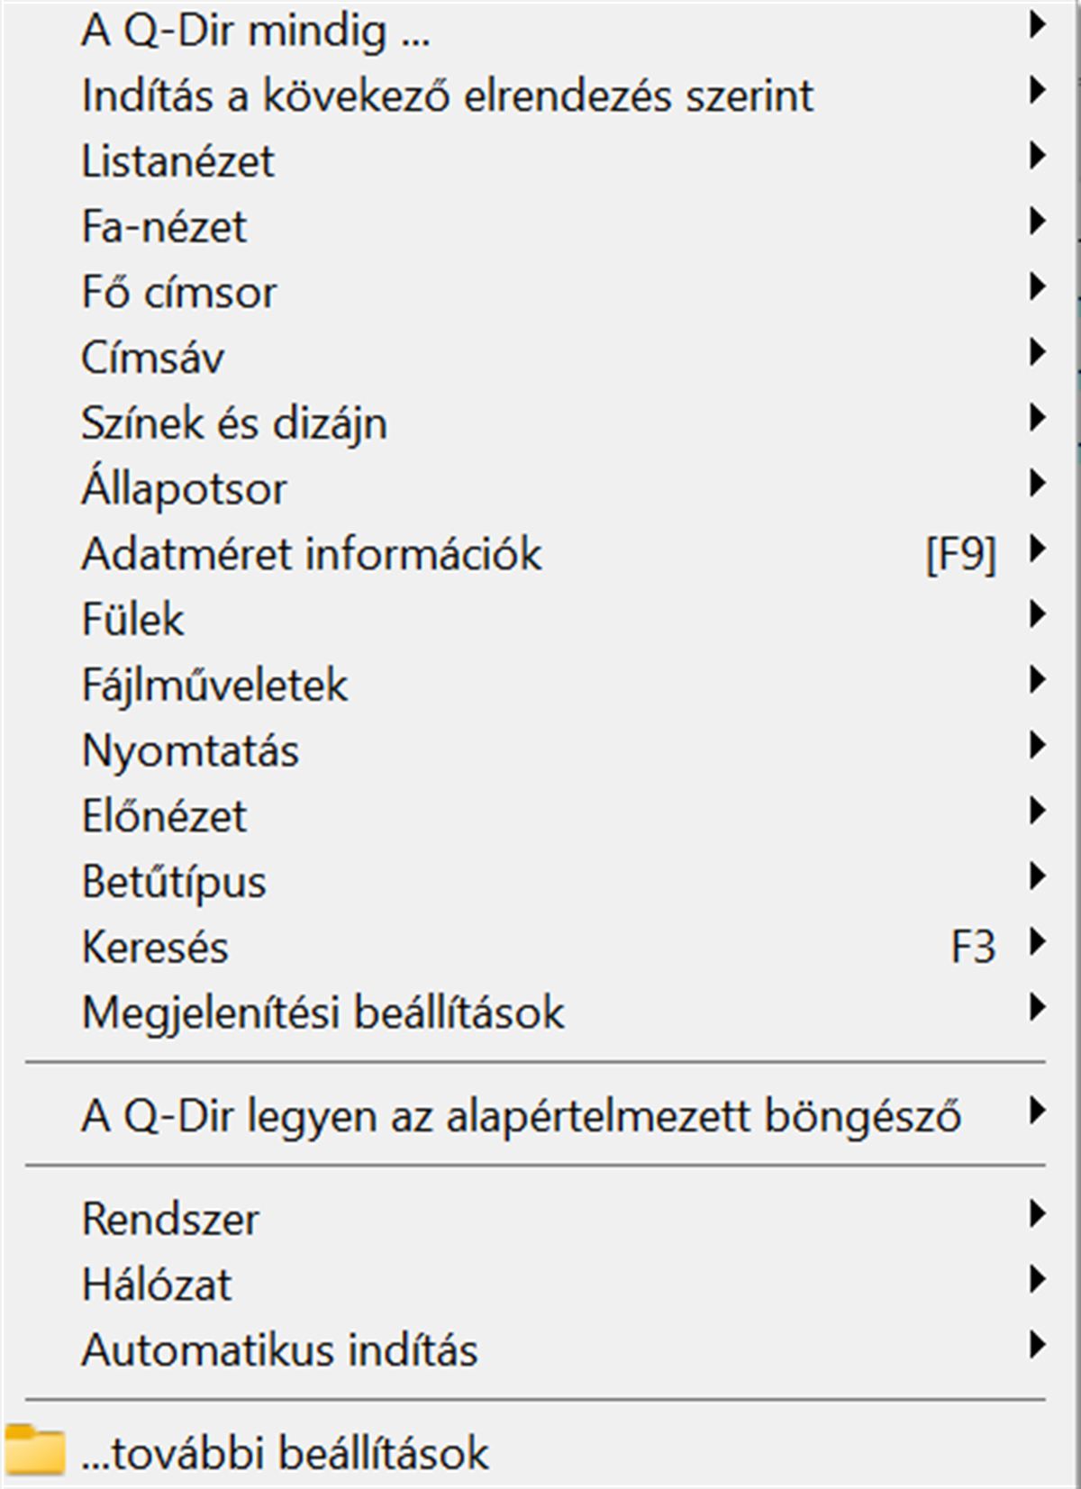
Task: Open A Q-Dir legyen az alapértelmezett böngésző
Action: pos(521,1116)
